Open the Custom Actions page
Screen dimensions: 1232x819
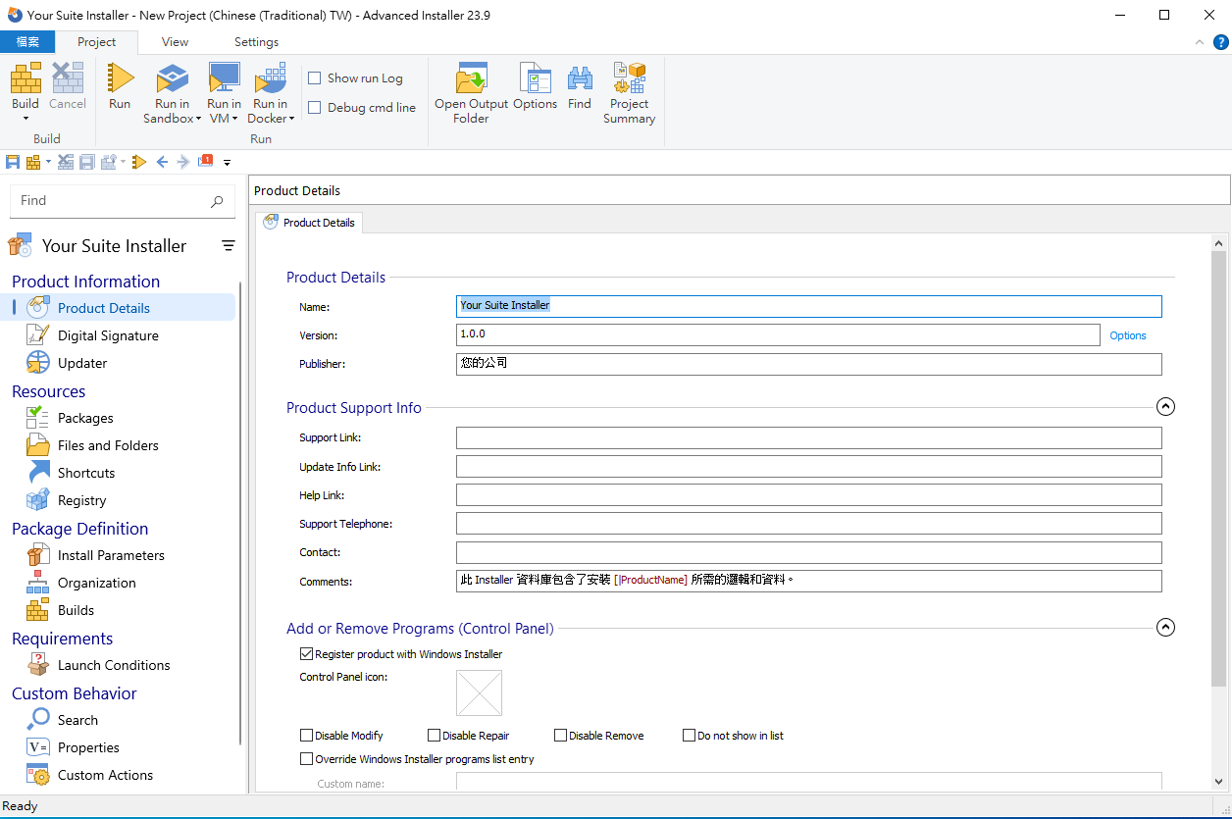click(x=105, y=775)
